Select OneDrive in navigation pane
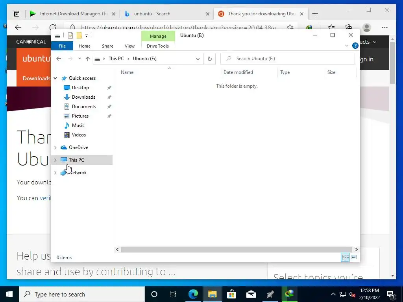This screenshot has height=302, width=403. click(78, 147)
